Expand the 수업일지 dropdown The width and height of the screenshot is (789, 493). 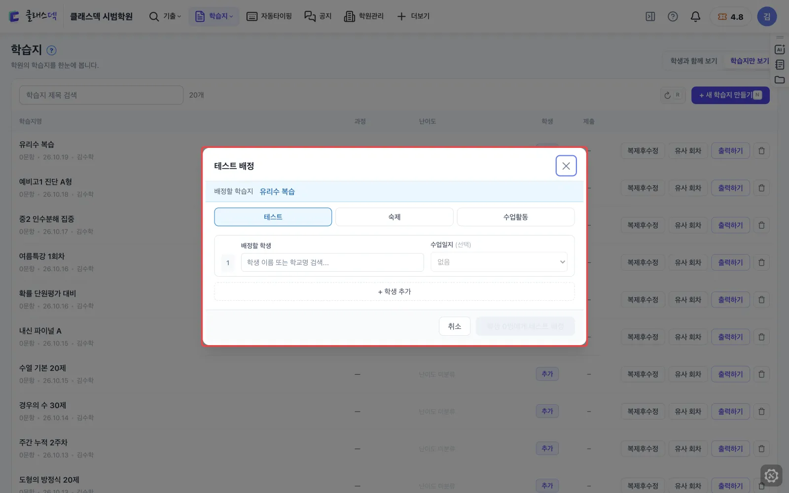(499, 262)
